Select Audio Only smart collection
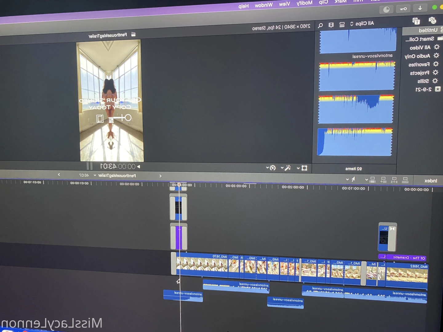Image resolution: width=443 pixels, height=332 pixels. click(417, 56)
